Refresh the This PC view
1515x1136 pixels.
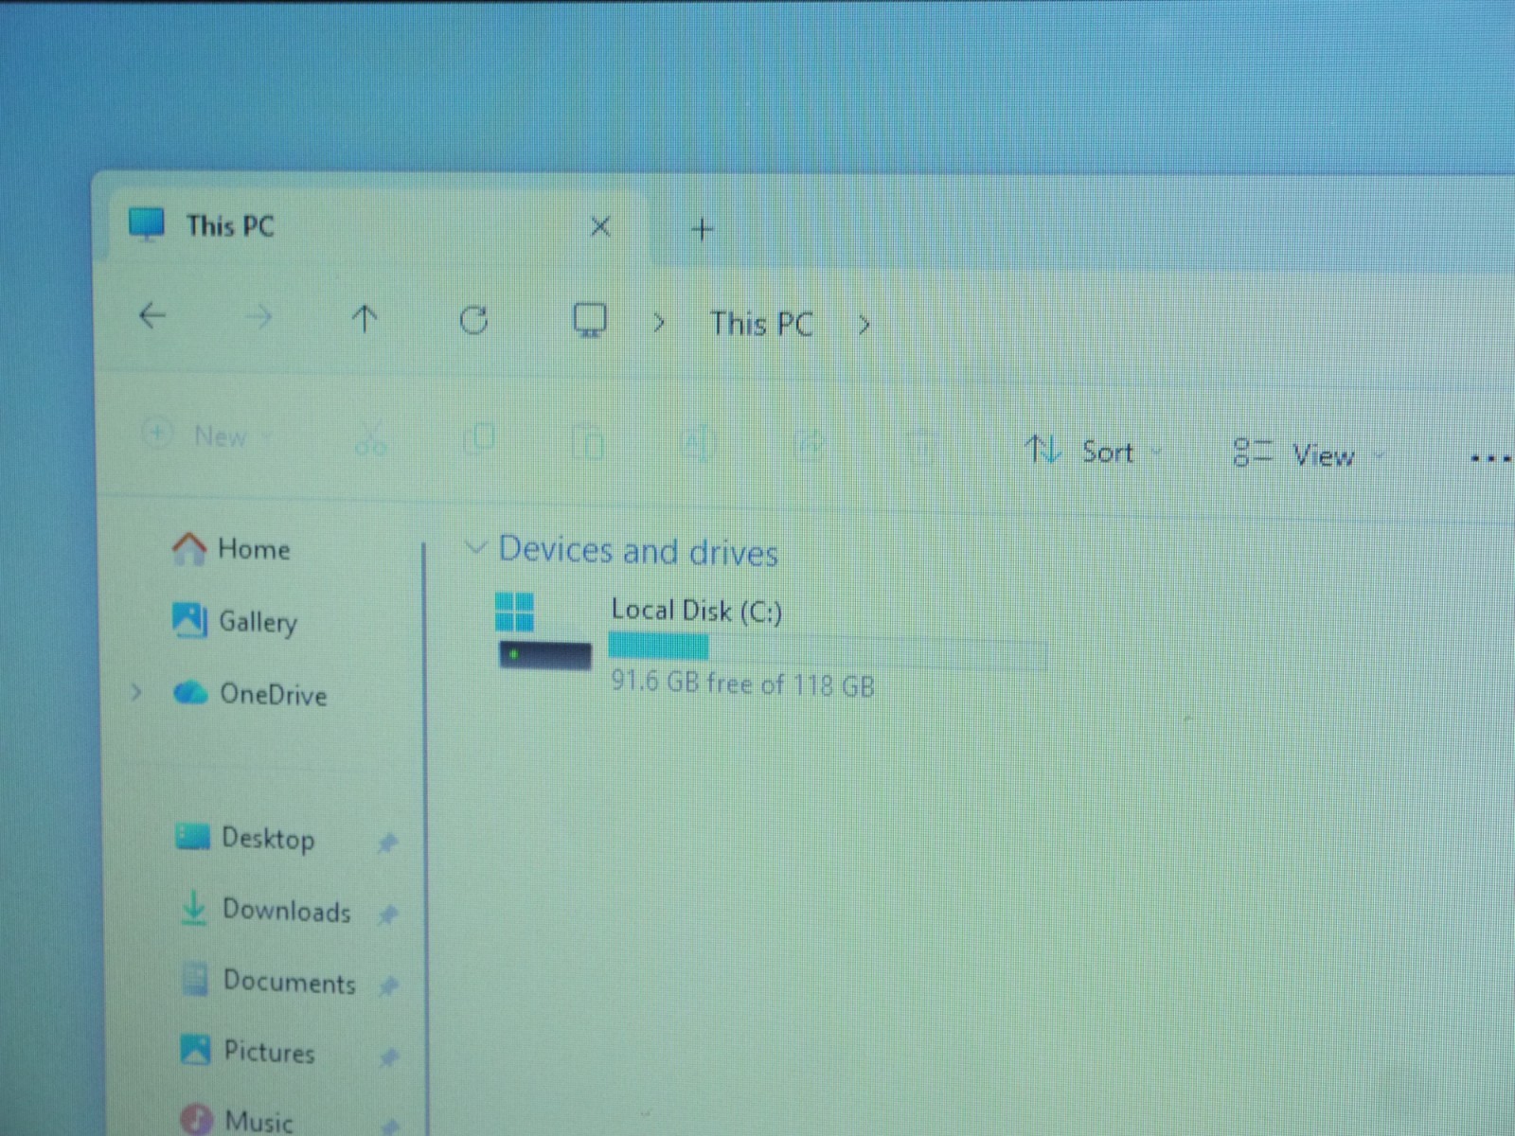(473, 320)
